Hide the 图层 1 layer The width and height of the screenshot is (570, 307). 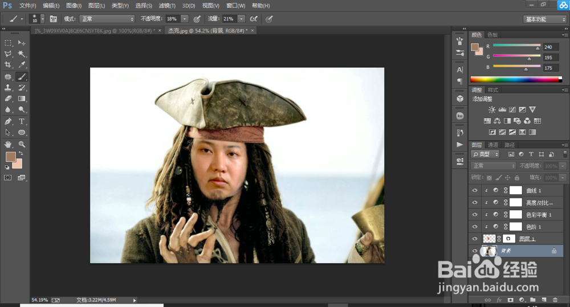pos(475,239)
